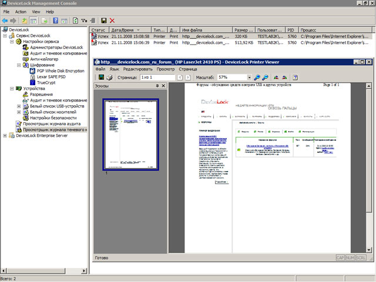Click the back arrow in console toolbar

pos(5,21)
